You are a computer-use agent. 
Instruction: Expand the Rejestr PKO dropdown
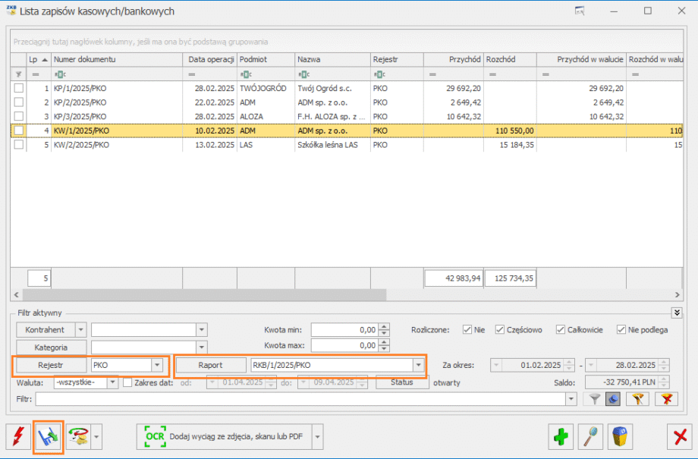(x=157, y=365)
